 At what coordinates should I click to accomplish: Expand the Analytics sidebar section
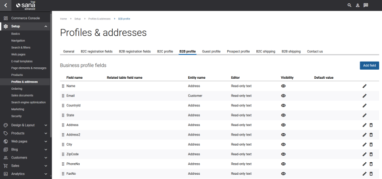[45, 174]
